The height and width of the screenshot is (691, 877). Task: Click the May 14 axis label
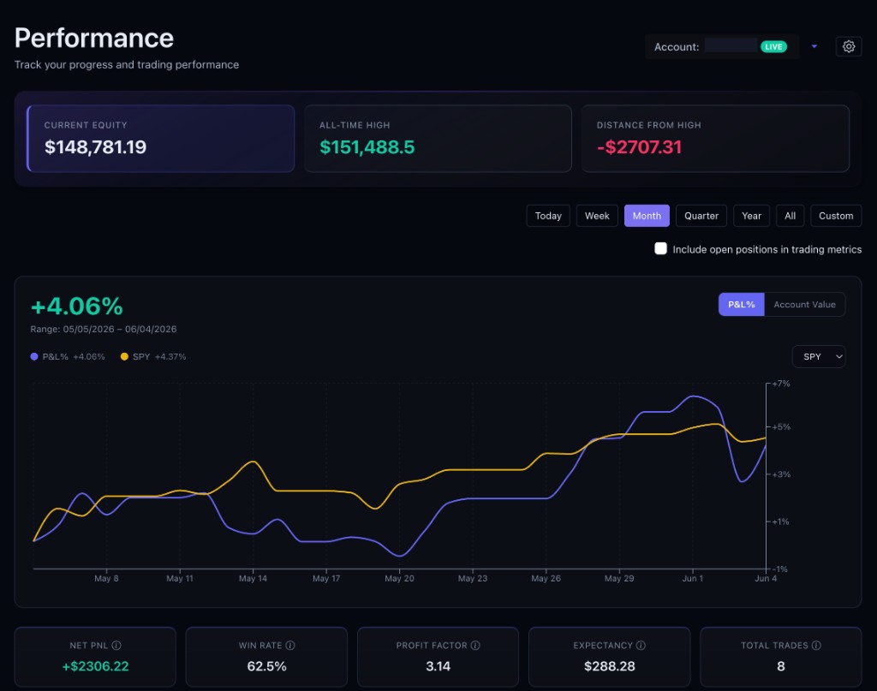click(253, 579)
